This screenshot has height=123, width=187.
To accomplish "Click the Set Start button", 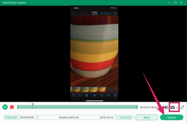I will (x=12, y=117).
